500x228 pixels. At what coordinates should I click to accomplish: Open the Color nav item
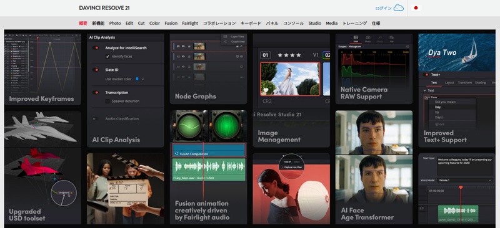pos(154,23)
